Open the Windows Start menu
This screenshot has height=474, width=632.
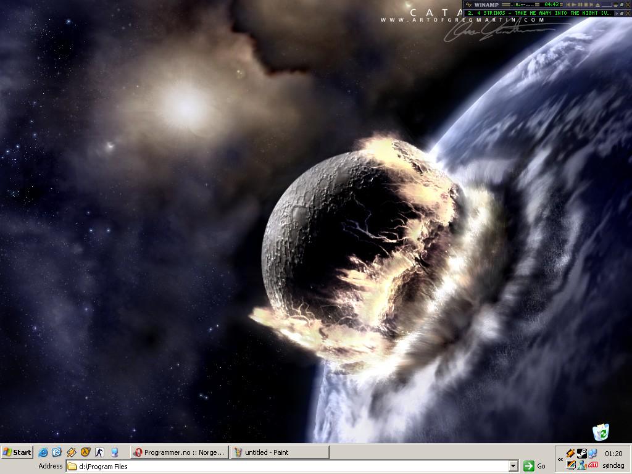(17, 452)
